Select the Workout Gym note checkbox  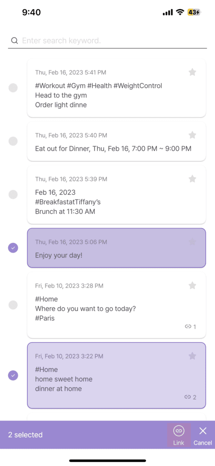click(13, 88)
